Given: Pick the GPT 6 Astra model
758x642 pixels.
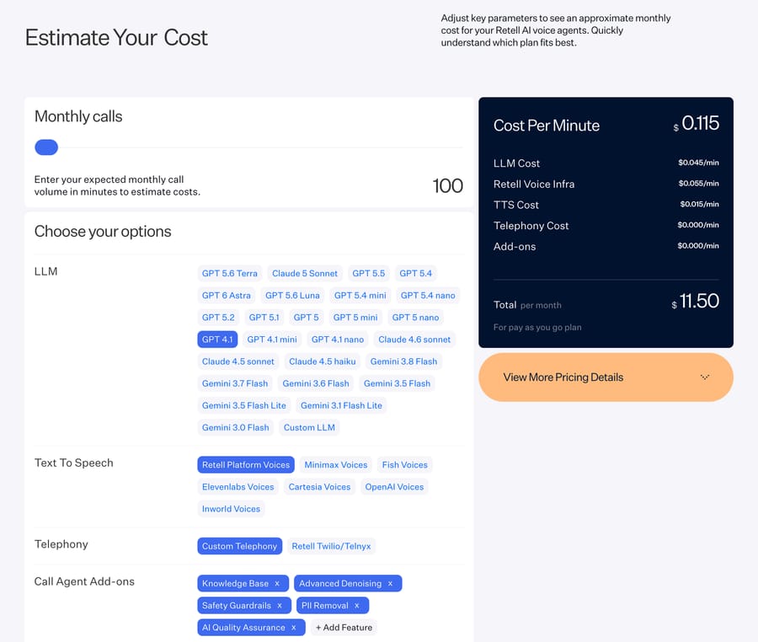Looking at the screenshot, I should 227,296.
